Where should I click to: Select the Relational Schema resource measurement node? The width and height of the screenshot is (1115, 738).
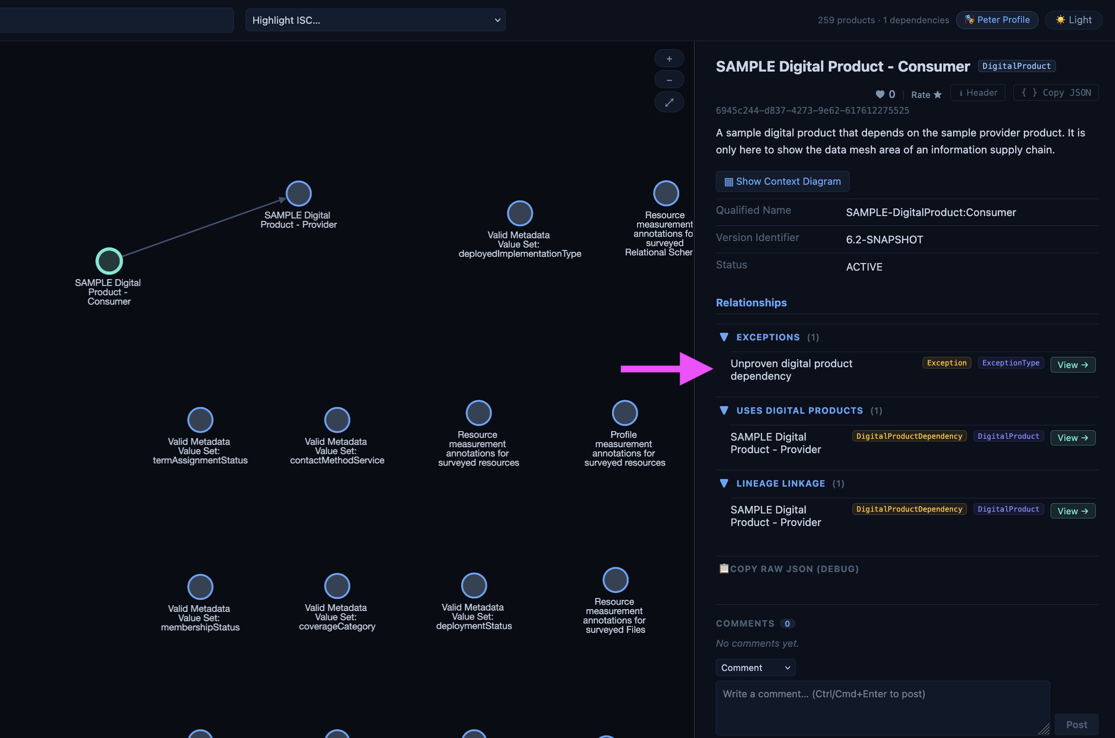click(x=666, y=193)
